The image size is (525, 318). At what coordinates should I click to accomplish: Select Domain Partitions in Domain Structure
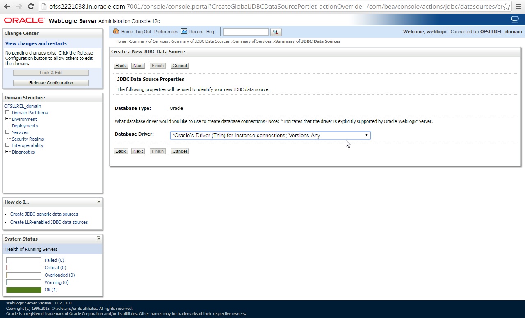[x=30, y=113]
